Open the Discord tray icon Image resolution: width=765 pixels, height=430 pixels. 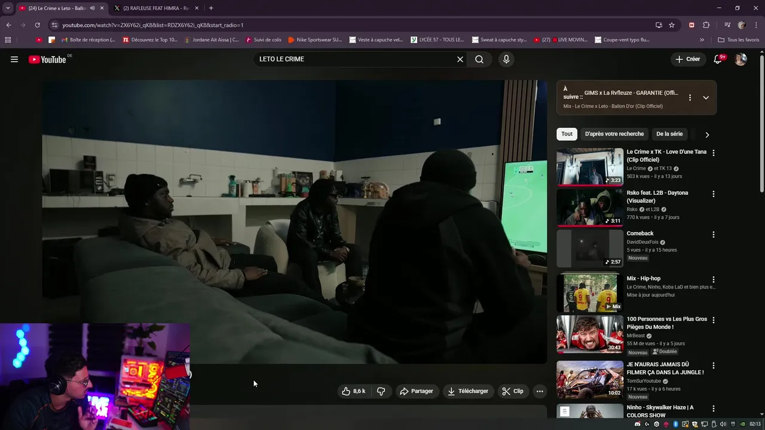coord(638,424)
